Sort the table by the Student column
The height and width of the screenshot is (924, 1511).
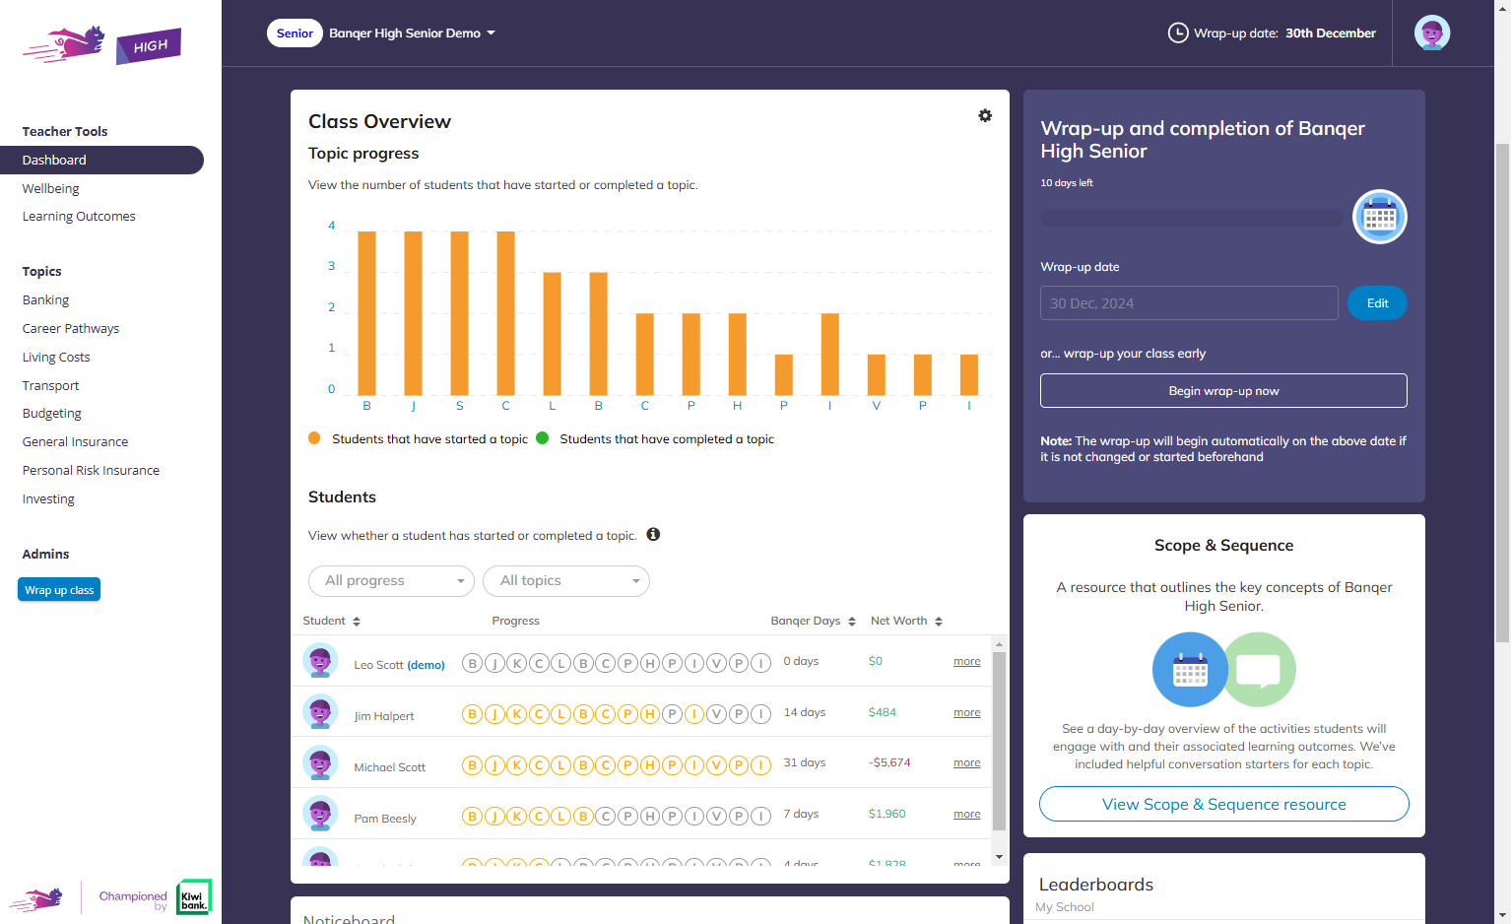[x=332, y=621]
